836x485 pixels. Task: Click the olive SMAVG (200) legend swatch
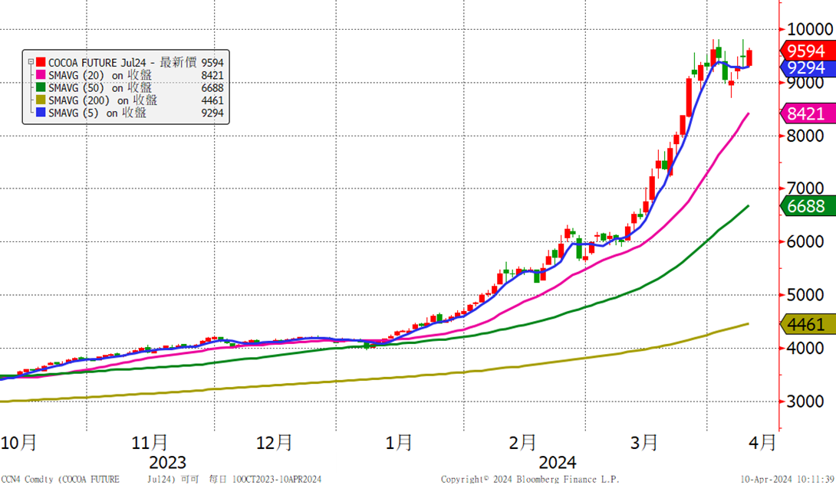41,100
